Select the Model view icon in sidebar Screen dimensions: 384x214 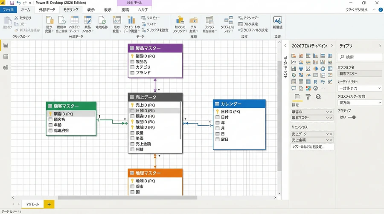tap(6, 67)
